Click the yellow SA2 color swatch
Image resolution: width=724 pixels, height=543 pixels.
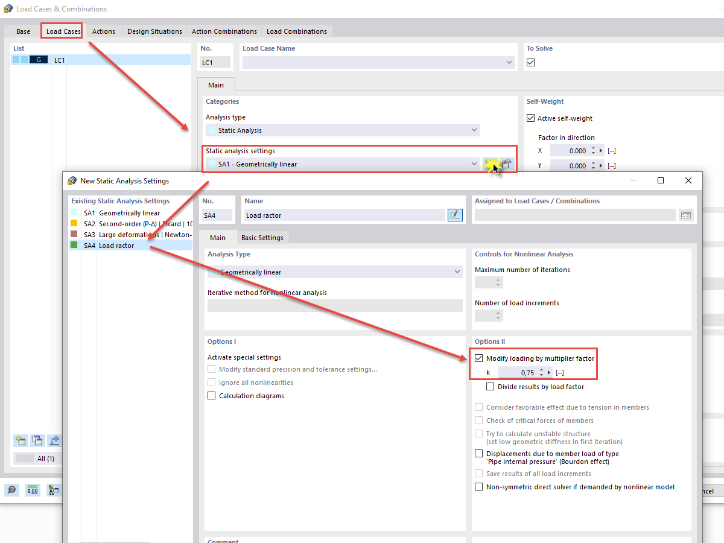(x=74, y=224)
